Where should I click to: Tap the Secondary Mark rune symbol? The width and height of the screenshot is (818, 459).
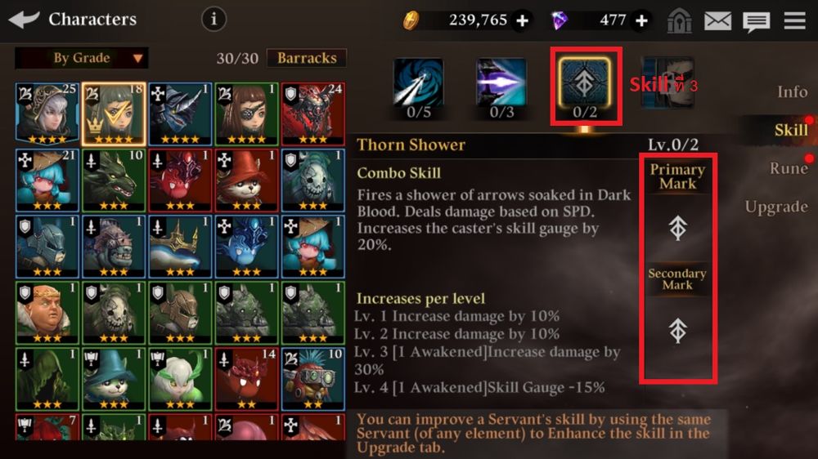677,331
